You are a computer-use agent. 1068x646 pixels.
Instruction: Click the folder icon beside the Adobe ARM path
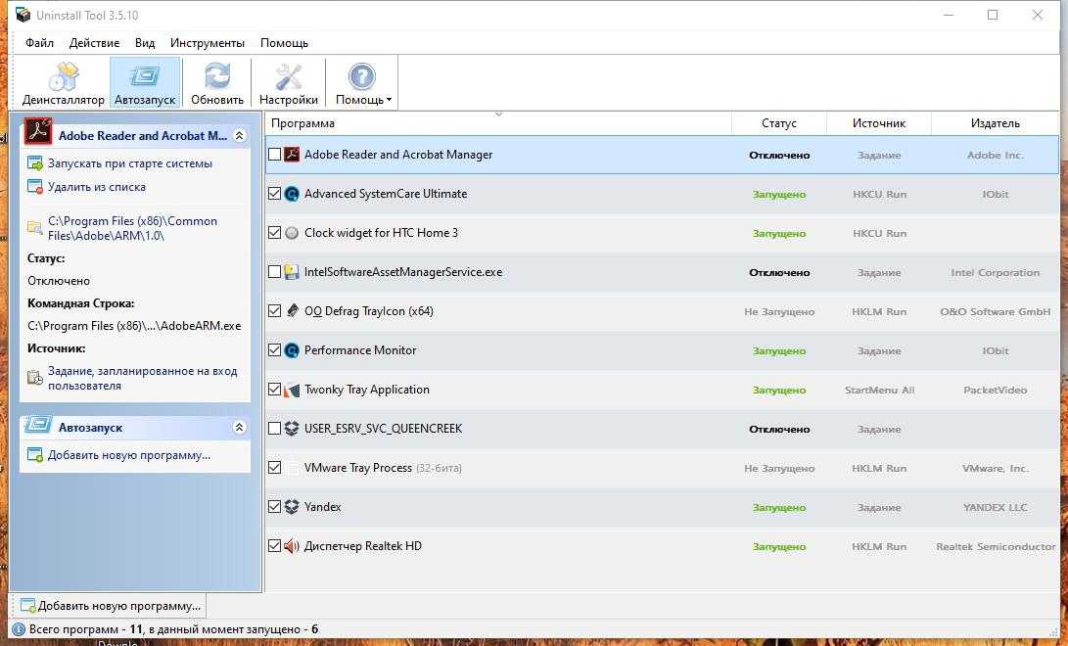[34, 227]
